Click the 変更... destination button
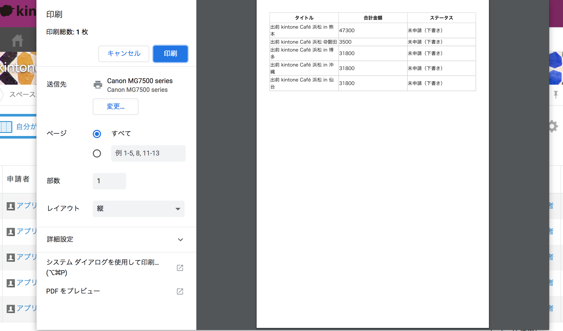The height and width of the screenshot is (331, 563). coord(115,106)
